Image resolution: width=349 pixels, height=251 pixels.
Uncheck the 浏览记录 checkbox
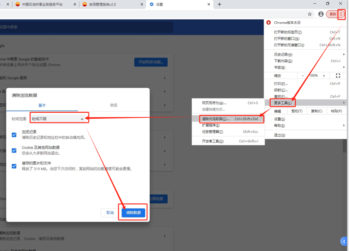pyautogui.click(x=14, y=135)
